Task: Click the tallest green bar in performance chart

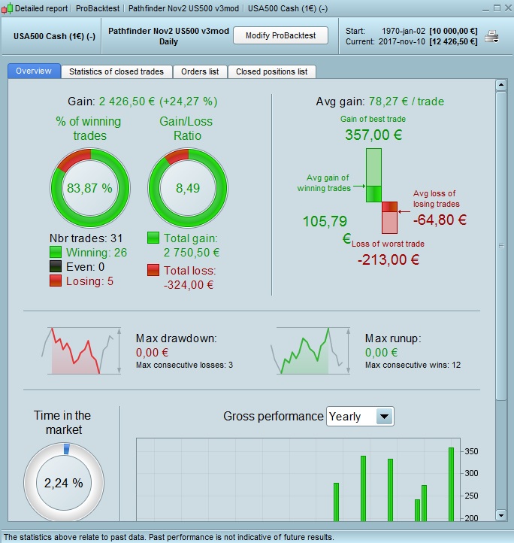Action: (451, 484)
